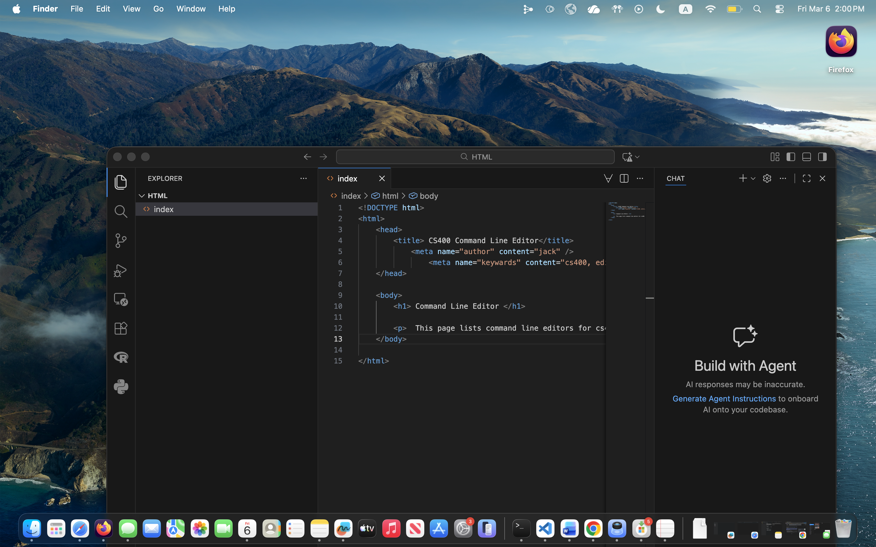Toggle the primary side bar

(791, 157)
